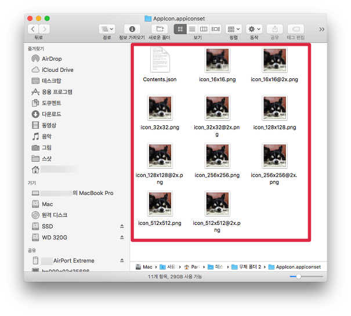
Task: Create a new folder with 새로운 폴더 button
Action: click(160, 29)
